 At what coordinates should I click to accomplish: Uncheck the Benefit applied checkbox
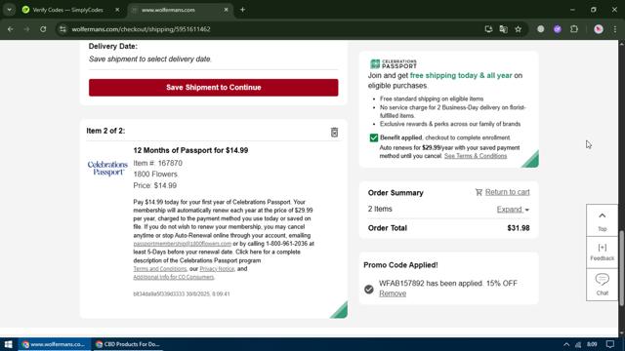click(x=373, y=137)
